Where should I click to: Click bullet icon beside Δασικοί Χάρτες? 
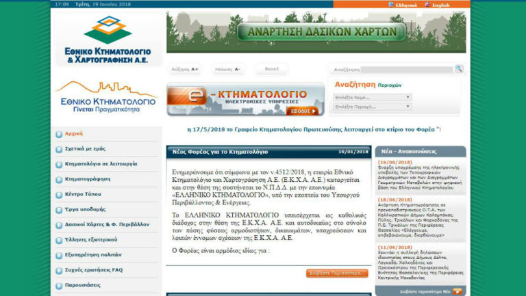[59, 225]
